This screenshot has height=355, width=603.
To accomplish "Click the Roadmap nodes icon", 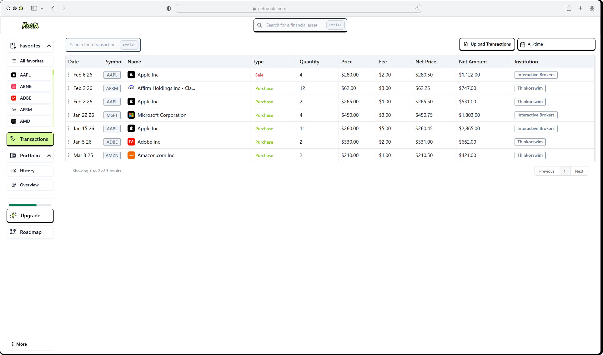I will pos(13,232).
